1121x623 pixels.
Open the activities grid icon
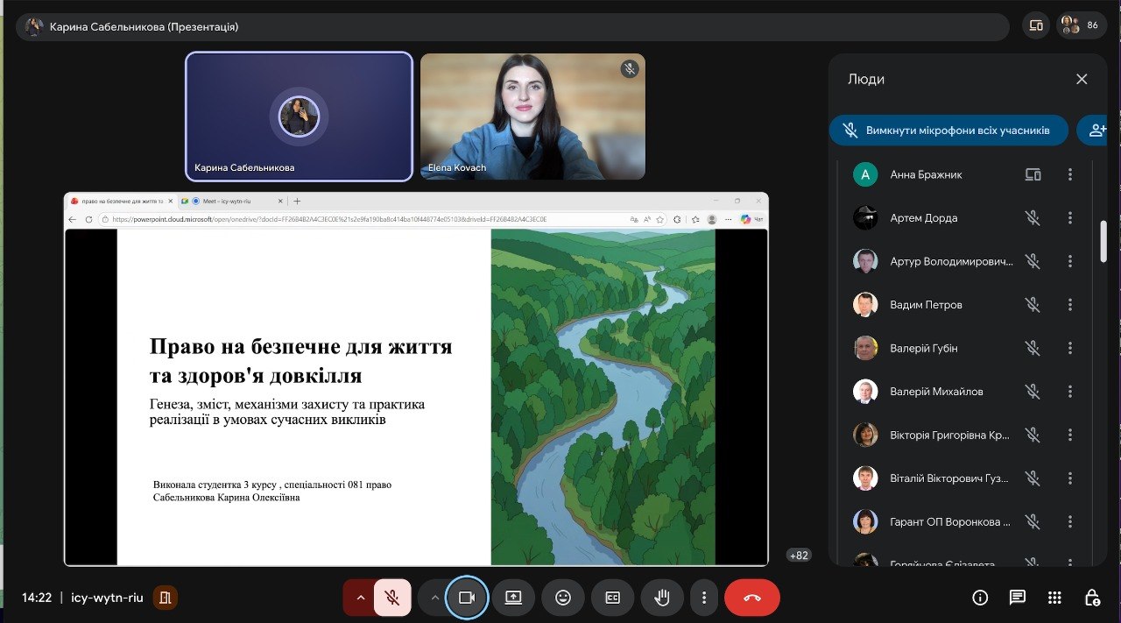pyautogui.click(x=1054, y=598)
